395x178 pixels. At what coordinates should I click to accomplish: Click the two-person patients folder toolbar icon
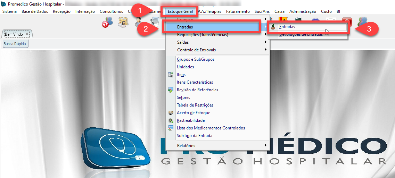[x=123, y=23]
